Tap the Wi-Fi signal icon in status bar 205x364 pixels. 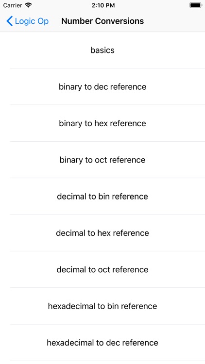click(x=28, y=5)
